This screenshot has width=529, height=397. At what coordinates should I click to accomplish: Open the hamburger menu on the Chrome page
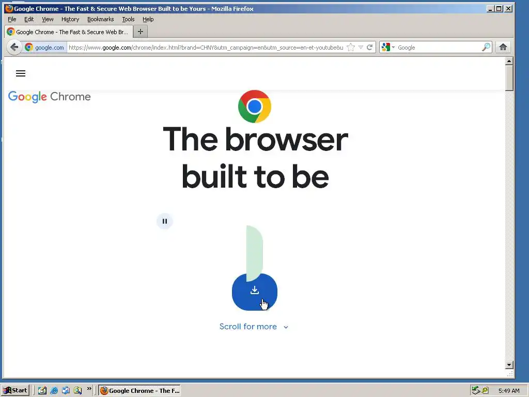(21, 73)
